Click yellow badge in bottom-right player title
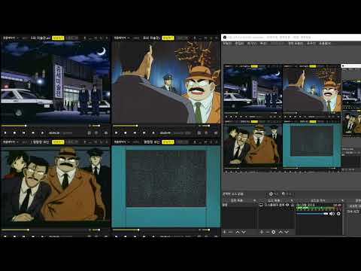This screenshot has height=271, width=361. [168, 142]
